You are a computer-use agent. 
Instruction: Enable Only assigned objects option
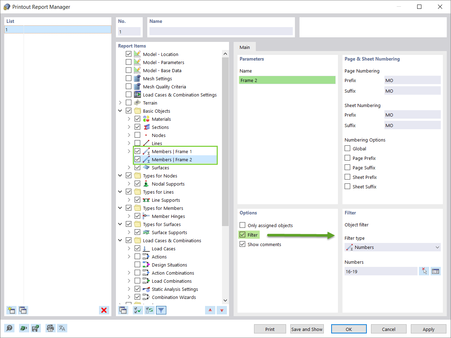(x=242, y=225)
